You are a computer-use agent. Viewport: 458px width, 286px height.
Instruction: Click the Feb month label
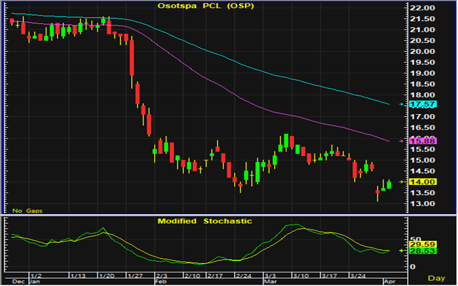tap(161, 281)
